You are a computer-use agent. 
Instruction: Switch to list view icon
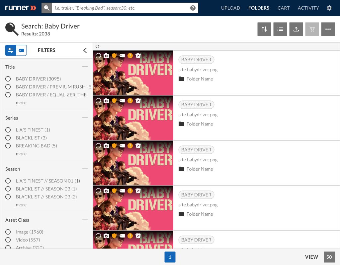(x=280, y=29)
